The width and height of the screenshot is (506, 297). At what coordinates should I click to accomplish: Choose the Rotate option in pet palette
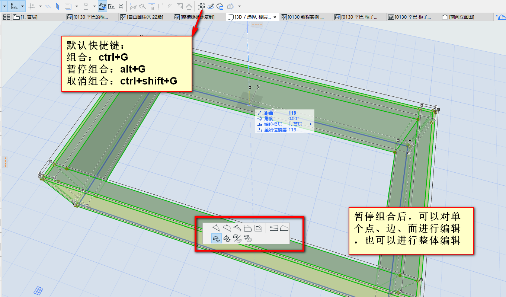[x=226, y=239]
